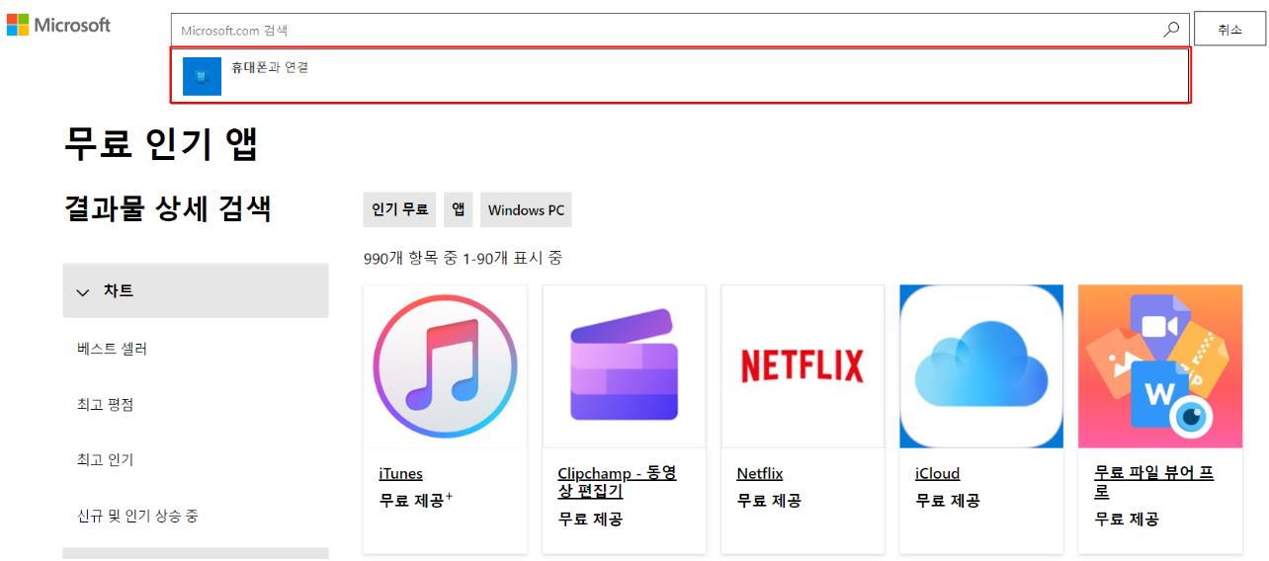Click the 휴대폰과 연결 suggestion icon

pyautogui.click(x=203, y=76)
